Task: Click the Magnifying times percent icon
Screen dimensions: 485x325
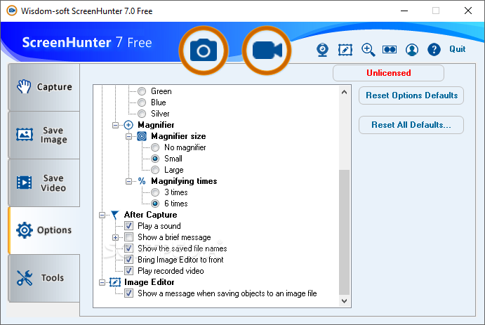Action: click(142, 181)
